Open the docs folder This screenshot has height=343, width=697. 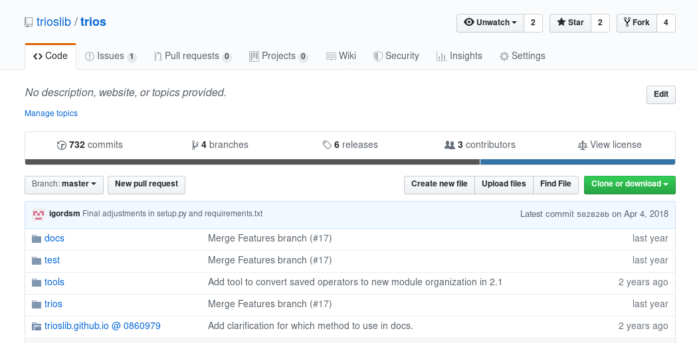pyautogui.click(x=54, y=238)
